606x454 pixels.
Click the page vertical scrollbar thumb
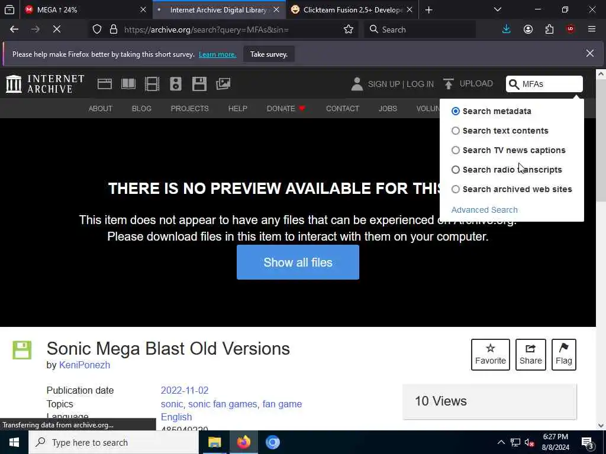pos(601,141)
